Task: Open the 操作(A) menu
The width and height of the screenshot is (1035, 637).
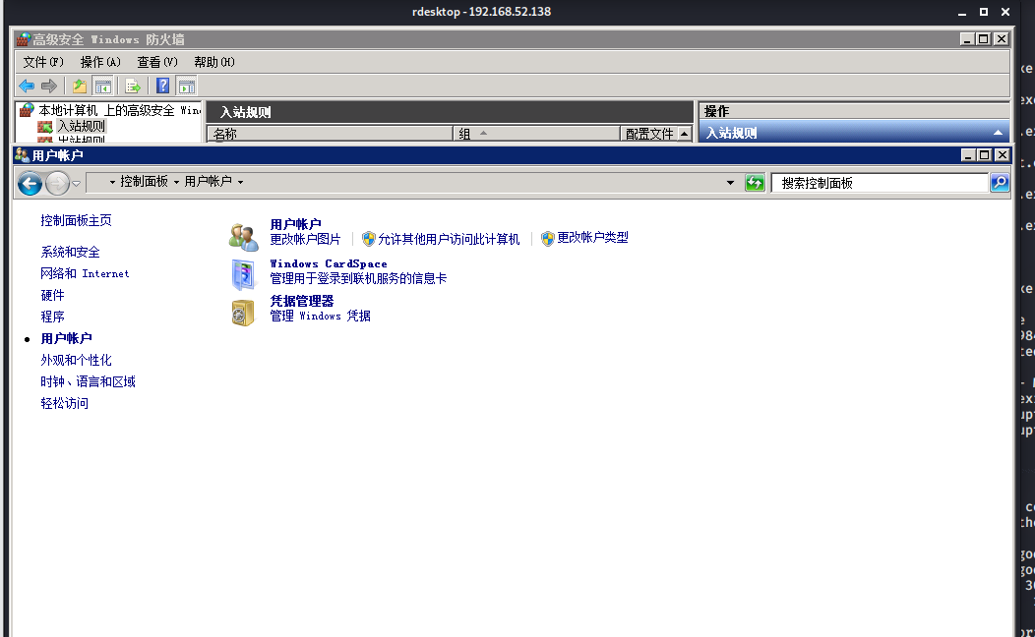Action: [x=100, y=62]
